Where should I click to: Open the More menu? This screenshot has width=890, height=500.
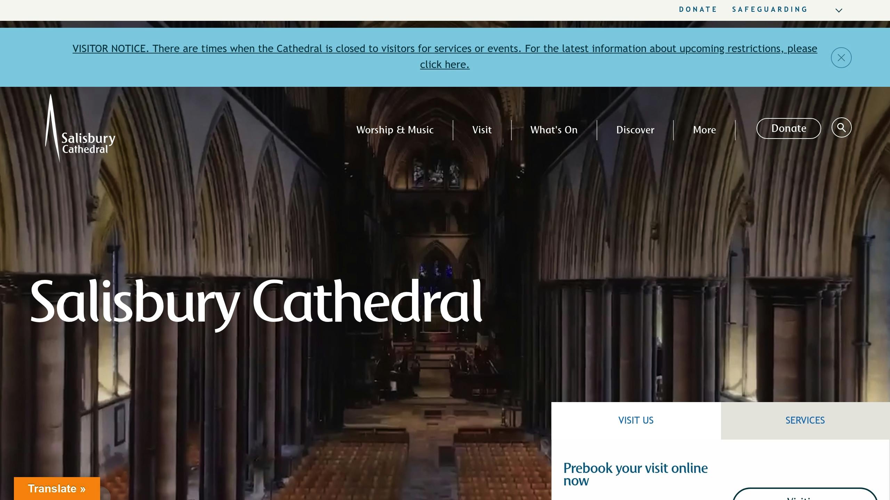pos(704,130)
